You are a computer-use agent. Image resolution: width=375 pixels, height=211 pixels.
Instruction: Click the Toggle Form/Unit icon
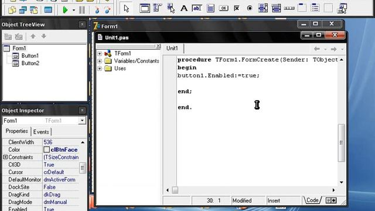pyautogui.click(x=34, y=10)
